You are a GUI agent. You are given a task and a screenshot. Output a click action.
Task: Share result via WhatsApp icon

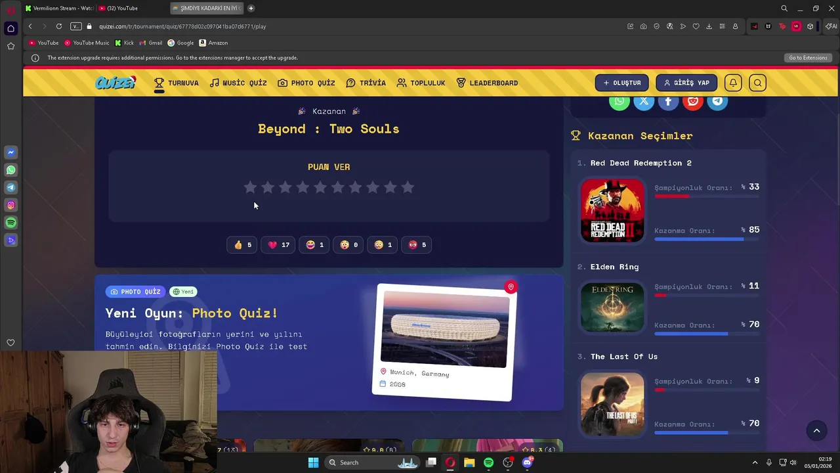(619, 101)
